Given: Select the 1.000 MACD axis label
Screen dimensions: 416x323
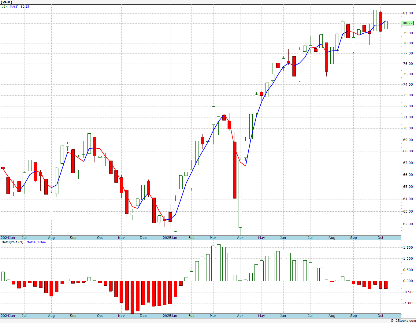Looking at the screenshot, I should coord(409,258).
